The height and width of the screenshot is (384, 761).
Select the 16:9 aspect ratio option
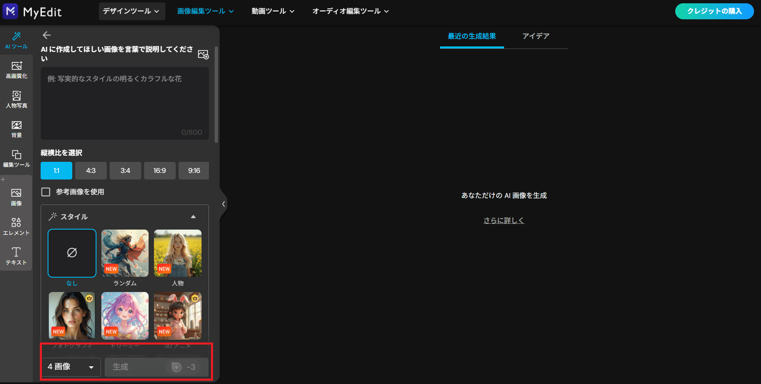pyautogui.click(x=160, y=170)
